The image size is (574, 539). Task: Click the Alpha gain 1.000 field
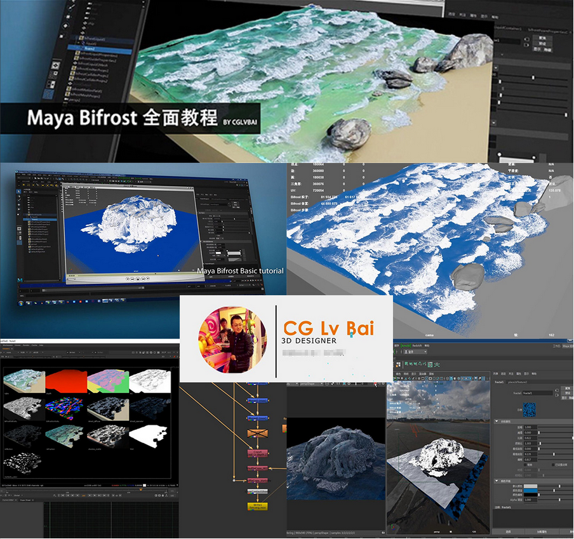tap(531, 500)
